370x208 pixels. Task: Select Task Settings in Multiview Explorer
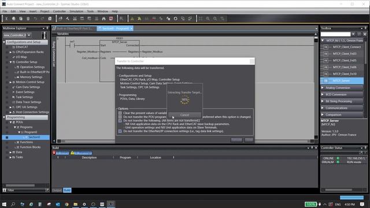(24, 97)
